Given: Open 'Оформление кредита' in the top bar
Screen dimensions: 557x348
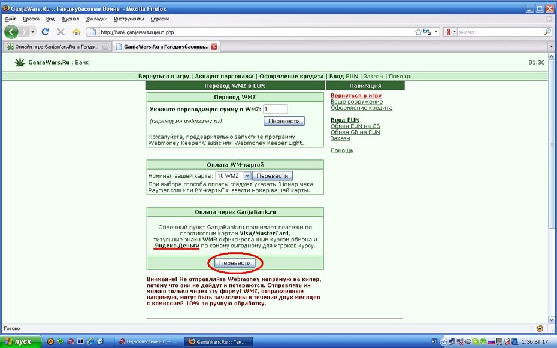Looking at the screenshot, I should 291,76.
